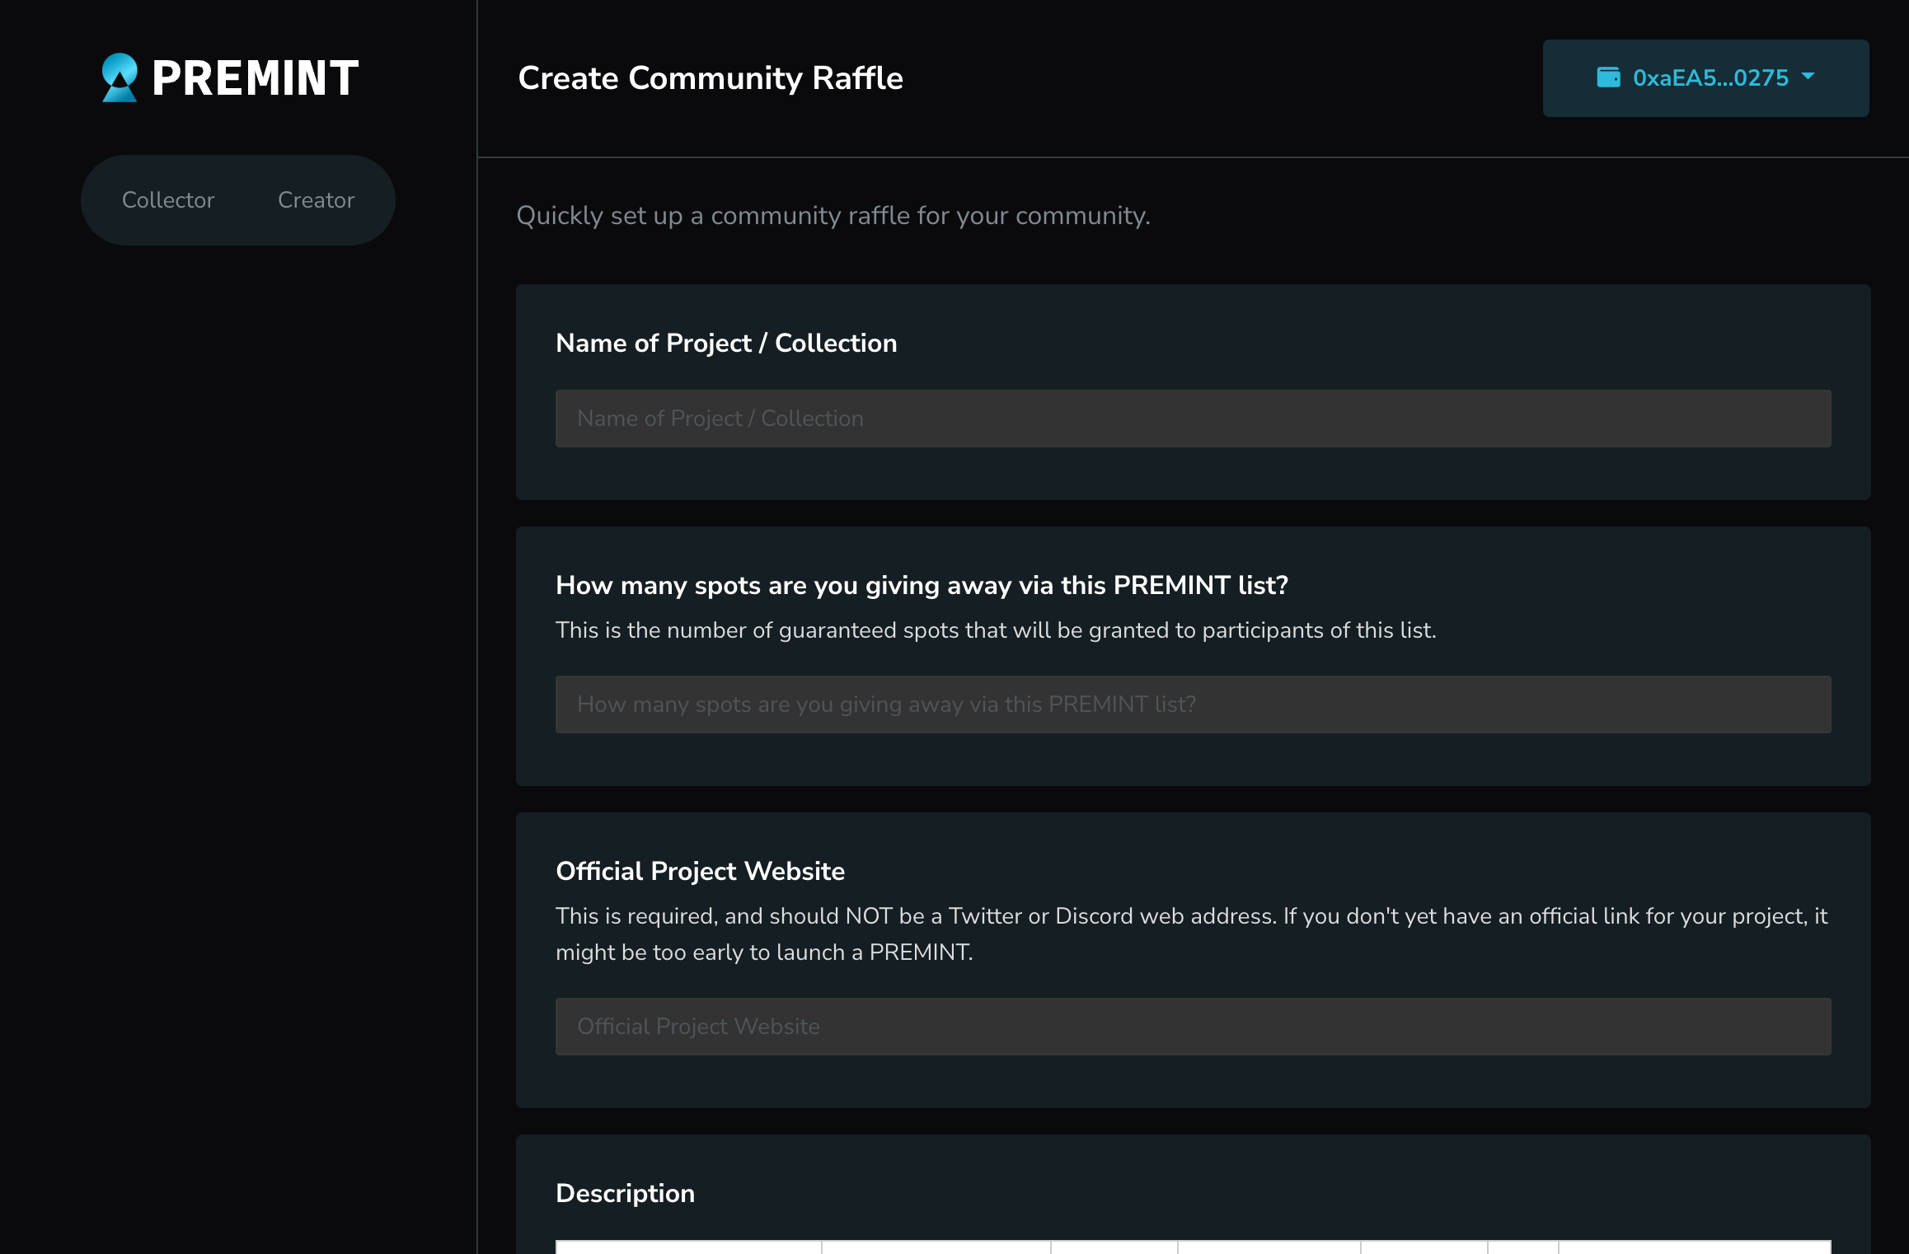
Task: Focus the Official Project Website input
Action: click(x=1193, y=1027)
